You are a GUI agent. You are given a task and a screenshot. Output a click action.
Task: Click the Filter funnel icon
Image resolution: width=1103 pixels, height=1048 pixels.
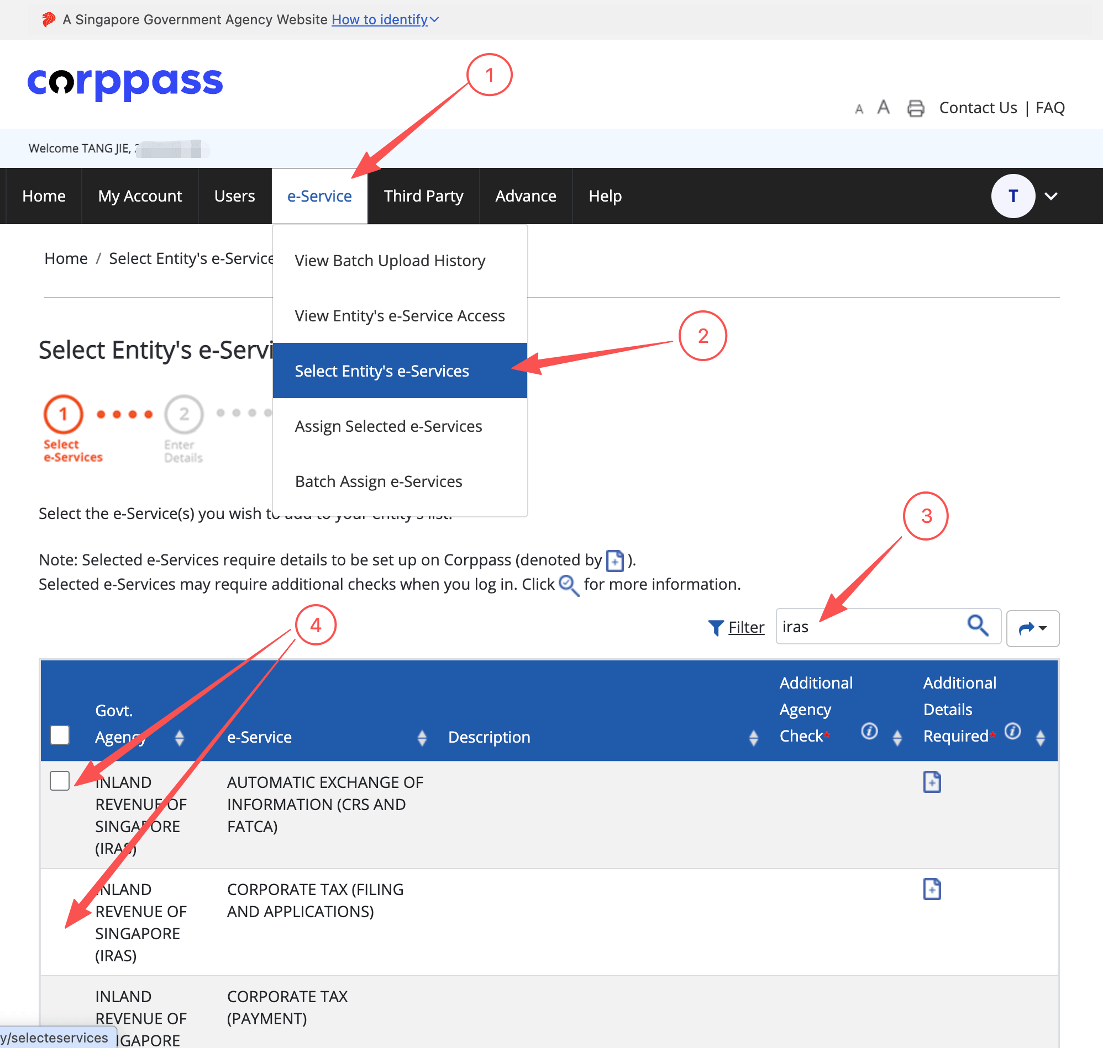[716, 627]
